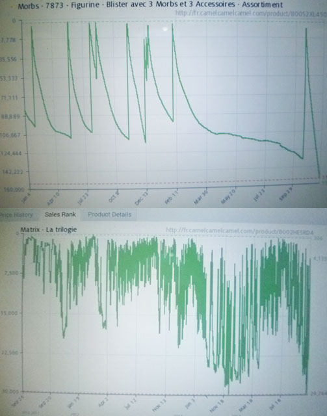Click the Oct 5 date on Morbs chart
This screenshot has width=327, height=416.
[x=114, y=196]
